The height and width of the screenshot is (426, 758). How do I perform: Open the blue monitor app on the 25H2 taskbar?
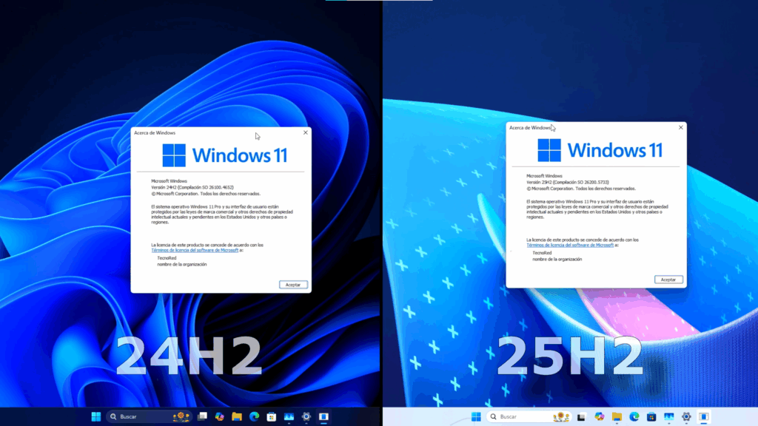click(x=668, y=416)
